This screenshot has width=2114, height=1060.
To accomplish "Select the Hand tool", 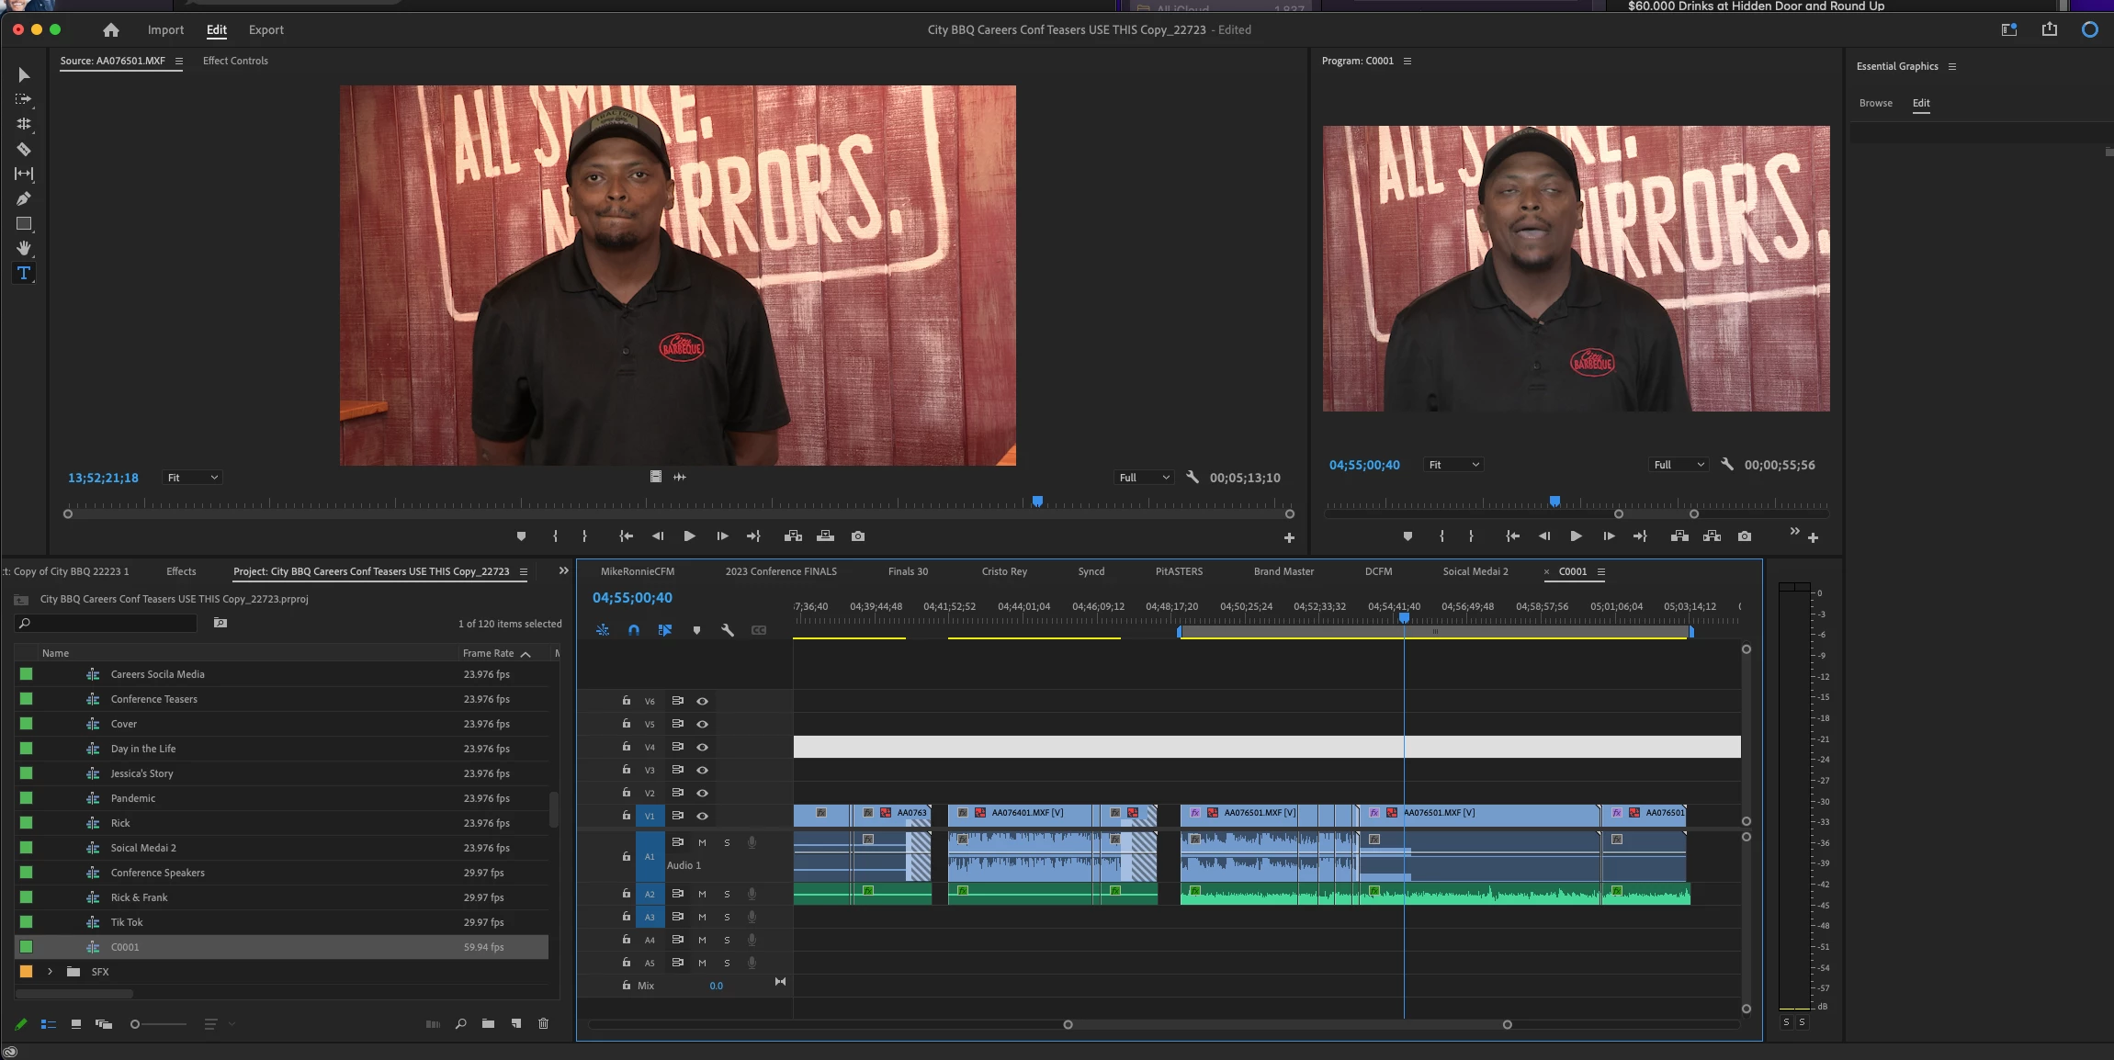I will (24, 248).
